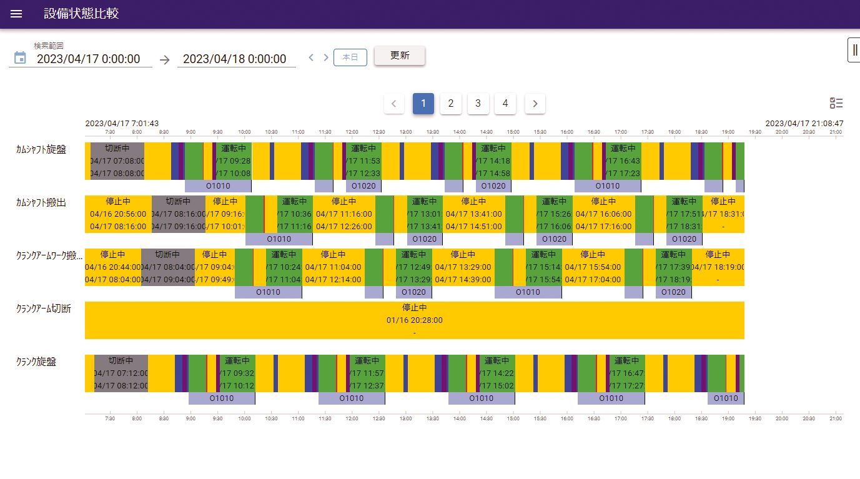
Task: Go to the next pagination page
Action: (535, 104)
